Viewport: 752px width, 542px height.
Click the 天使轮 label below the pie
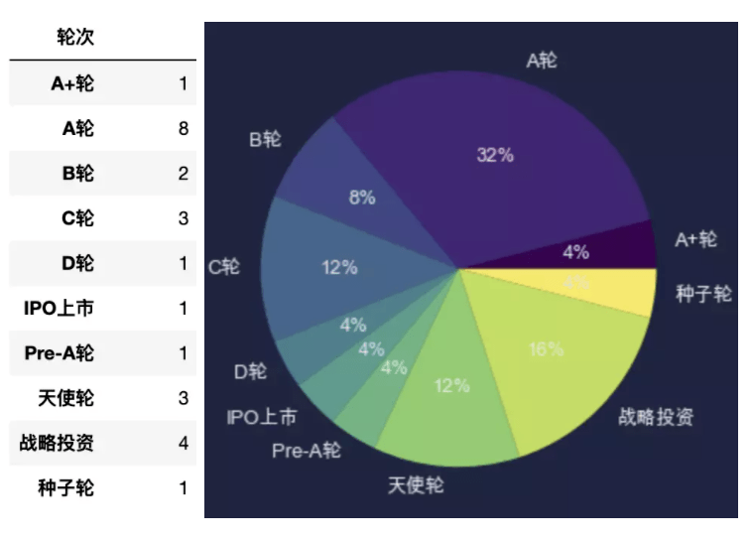(x=416, y=485)
